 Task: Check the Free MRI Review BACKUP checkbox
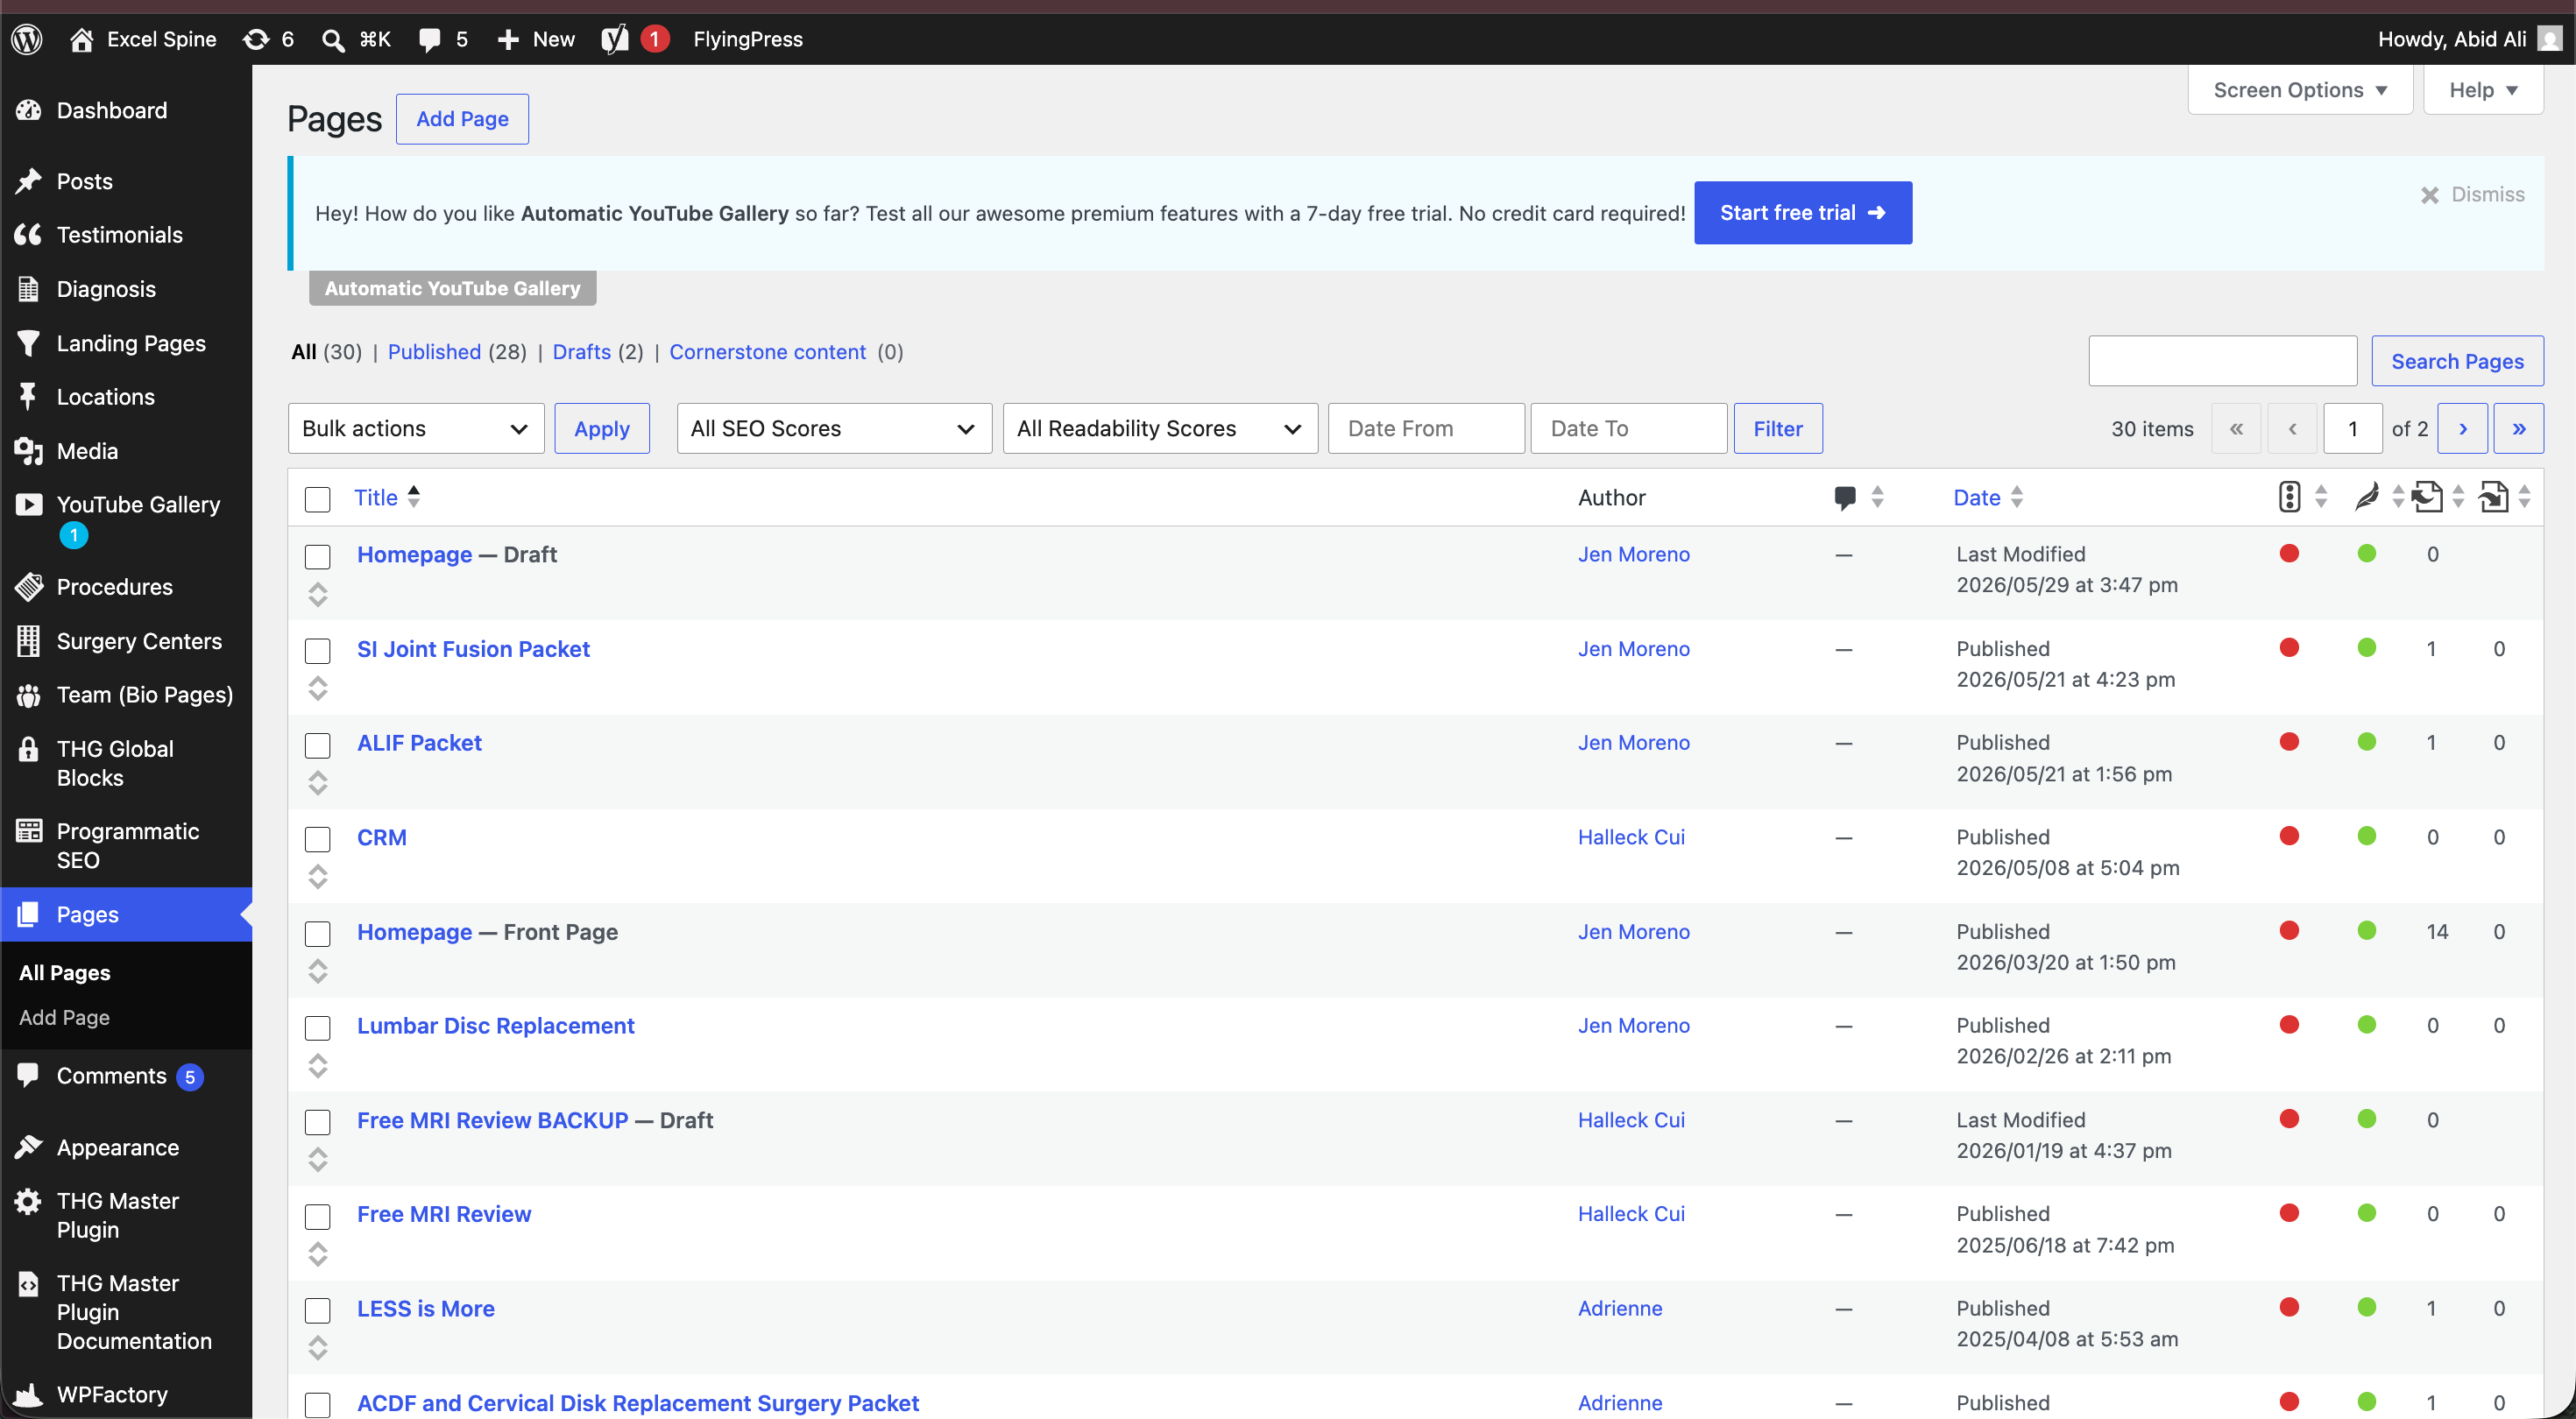(x=318, y=1123)
